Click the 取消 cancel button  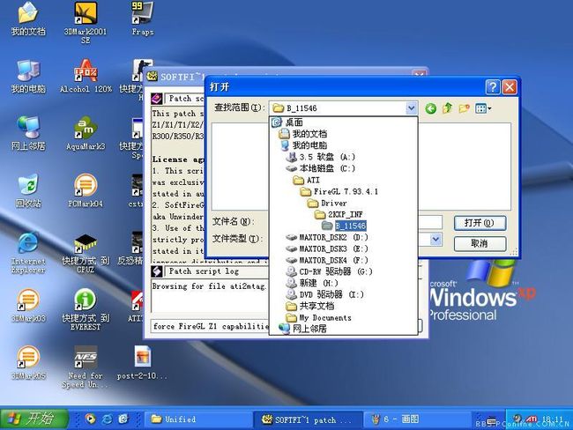pyautogui.click(x=480, y=243)
